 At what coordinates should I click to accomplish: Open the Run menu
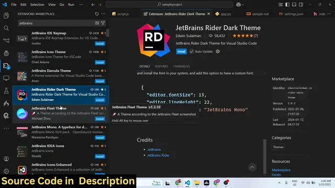[x=71, y=5]
